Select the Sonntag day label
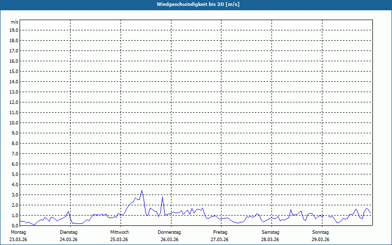 click(320, 232)
